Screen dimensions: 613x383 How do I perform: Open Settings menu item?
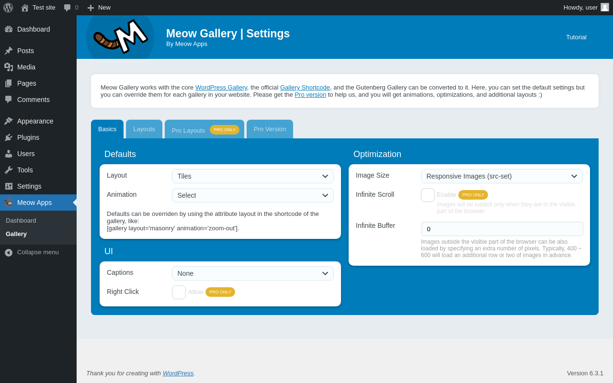38,186
